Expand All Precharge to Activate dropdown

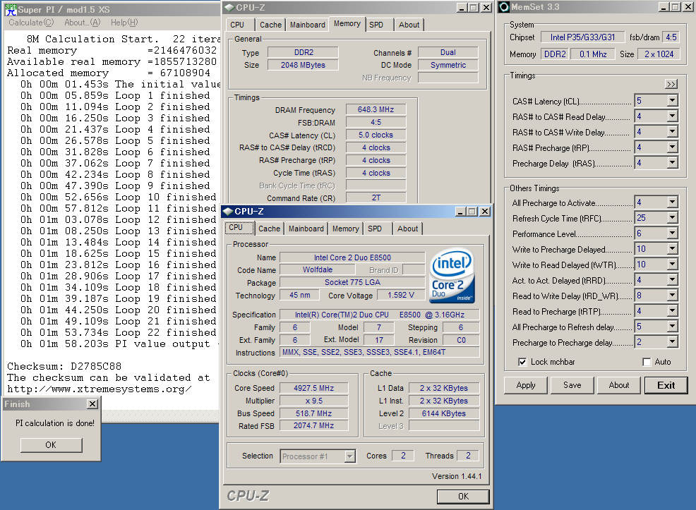(673, 202)
